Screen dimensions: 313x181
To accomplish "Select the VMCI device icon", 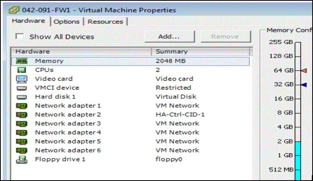I will [x=21, y=88].
